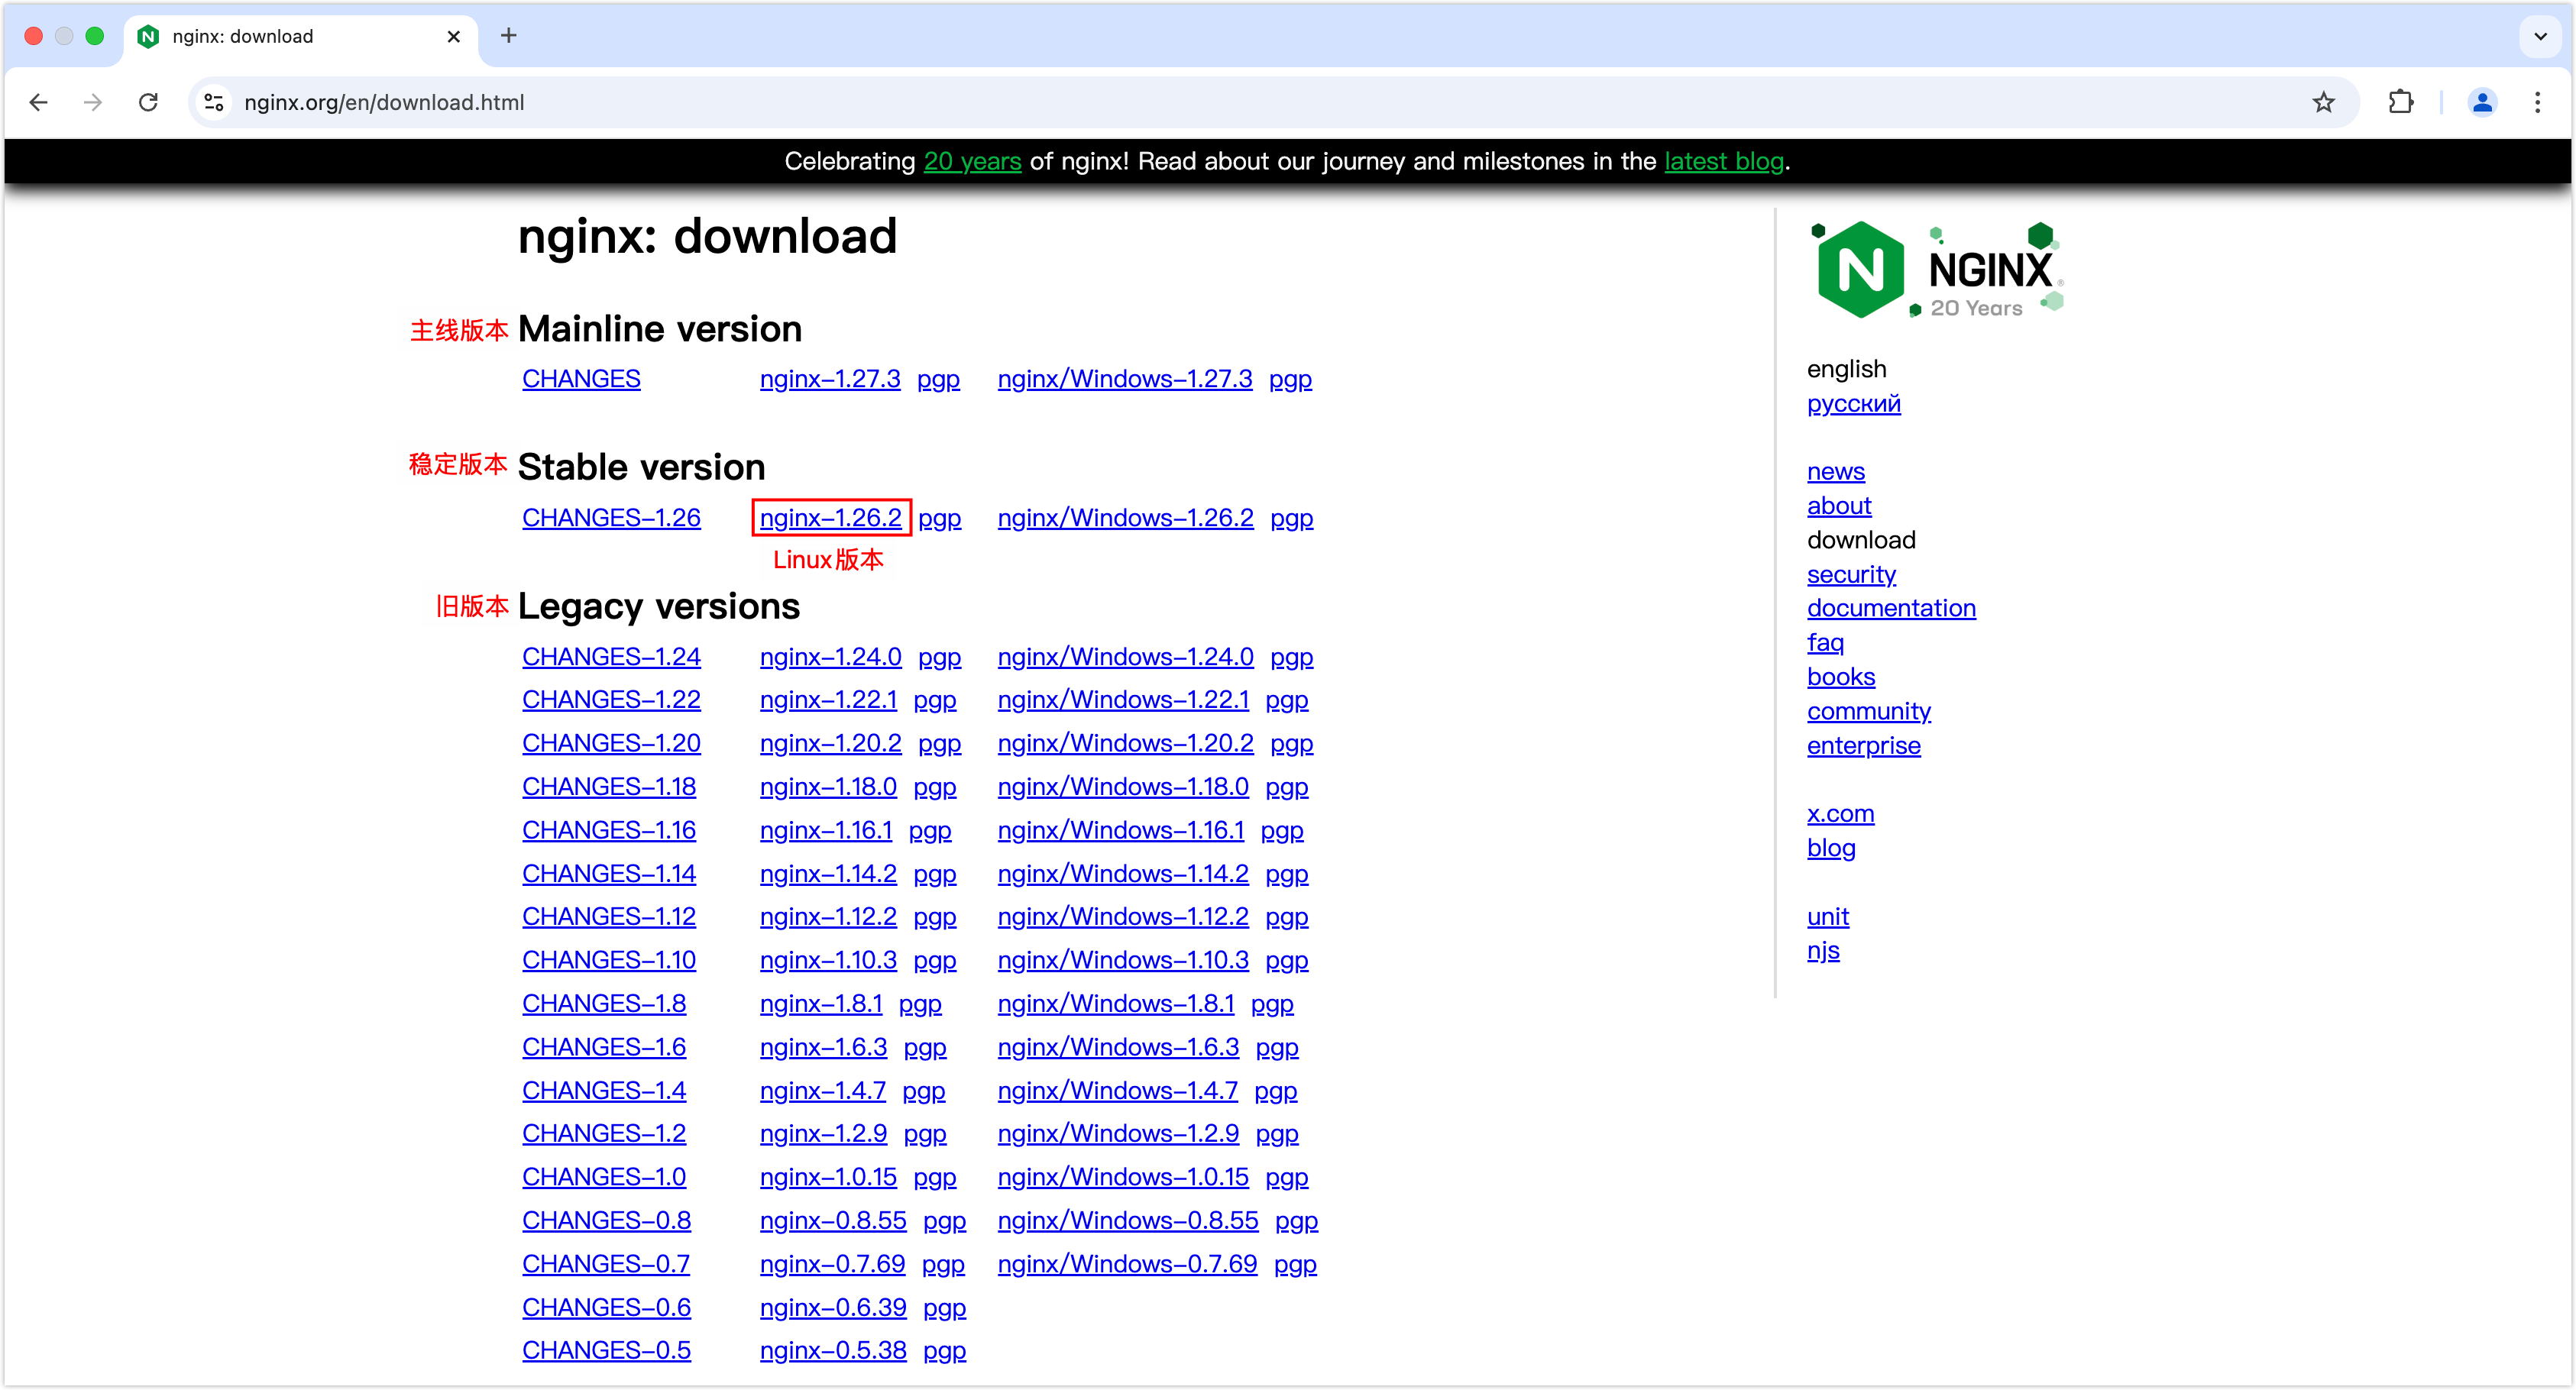Click the browser back navigation arrow
2576x1390 pixels.
[x=38, y=102]
